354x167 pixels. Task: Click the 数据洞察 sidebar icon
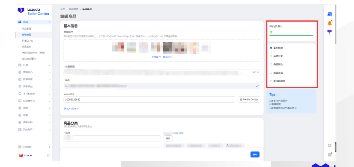[20, 80]
